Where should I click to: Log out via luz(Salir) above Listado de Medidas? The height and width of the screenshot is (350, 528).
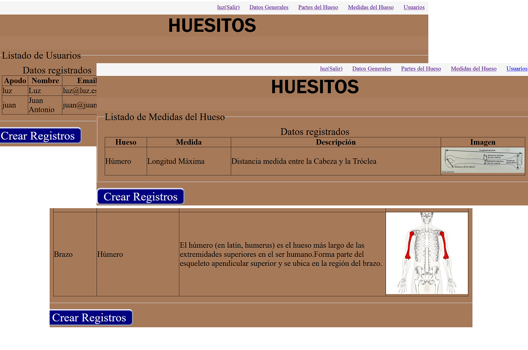click(331, 69)
